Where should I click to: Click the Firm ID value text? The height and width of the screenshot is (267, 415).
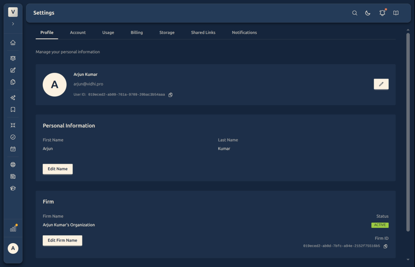(x=341, y=246)
